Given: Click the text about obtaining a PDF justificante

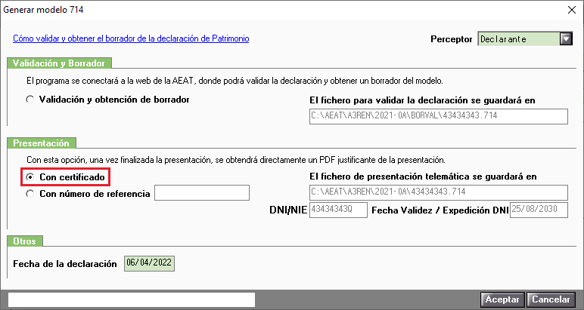Looking at the screenshot, I should click(x=236, y=160).
